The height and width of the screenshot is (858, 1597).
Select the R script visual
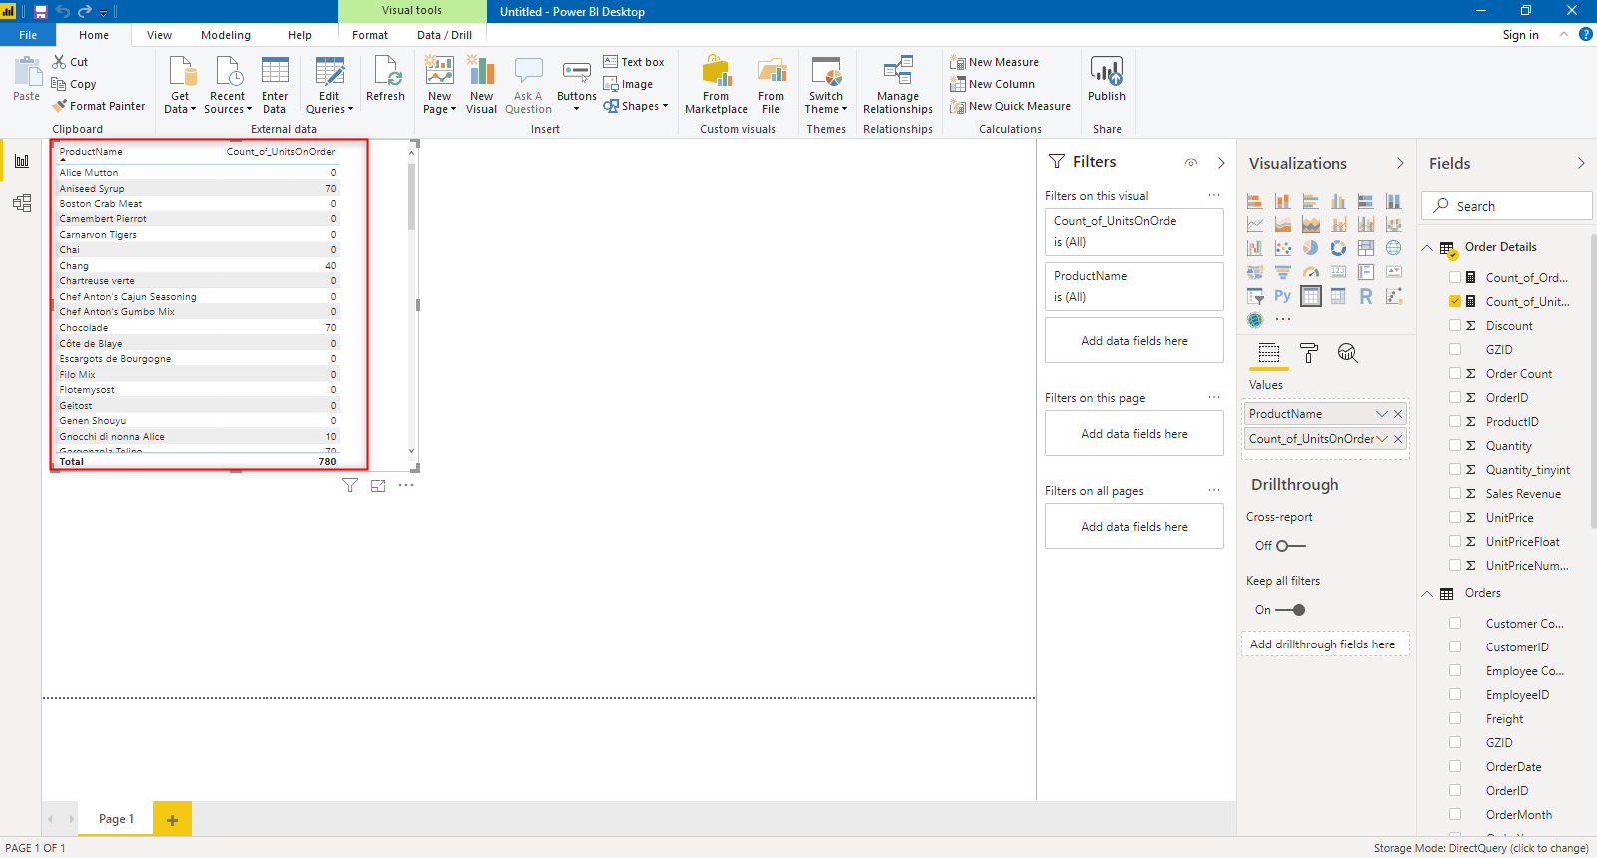pyautogui.click(x=1366, y=296)
